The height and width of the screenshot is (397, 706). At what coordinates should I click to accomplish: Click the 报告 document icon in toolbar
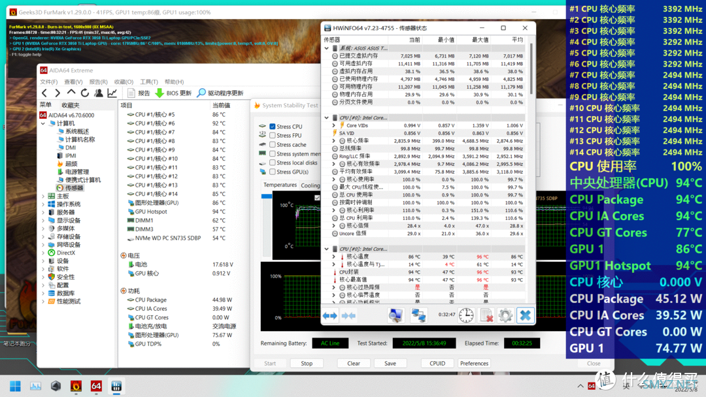(x=131, y=93)
